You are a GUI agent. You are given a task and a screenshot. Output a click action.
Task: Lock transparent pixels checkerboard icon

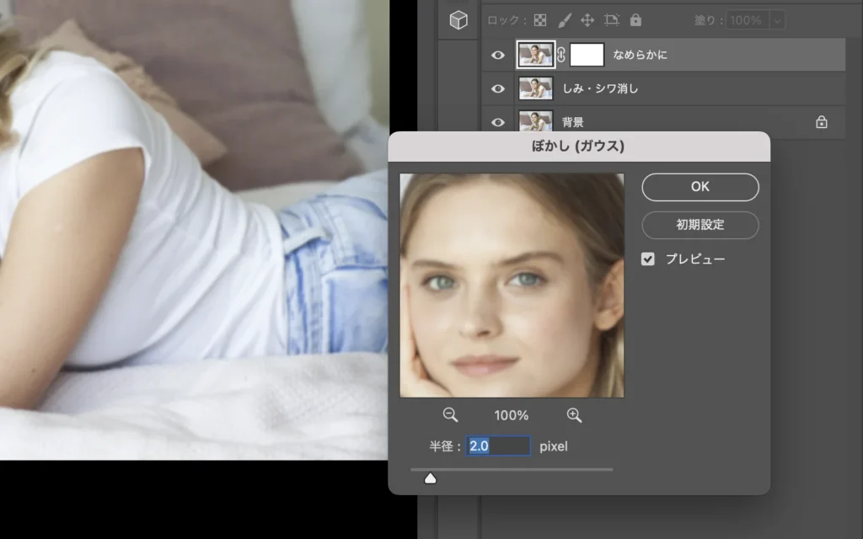tap(540, 19)
